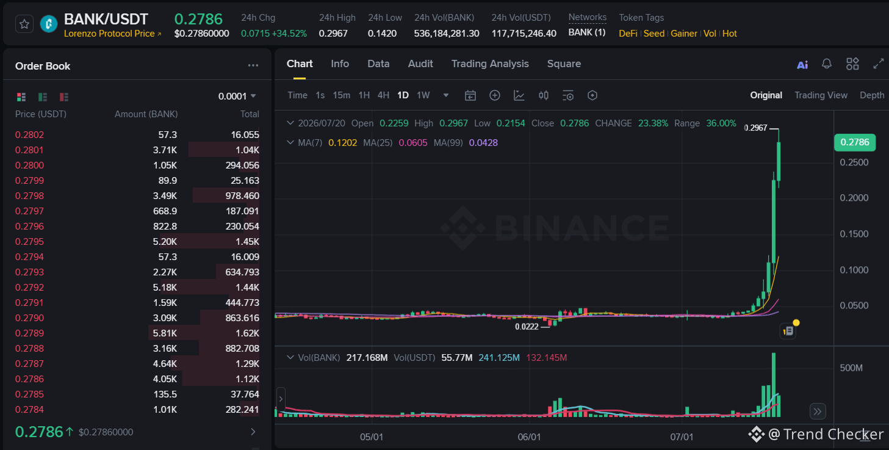Select the 1D chart interval
This screenshot has width=889, height=450.
pyautogui.click(x=403, y=95)
